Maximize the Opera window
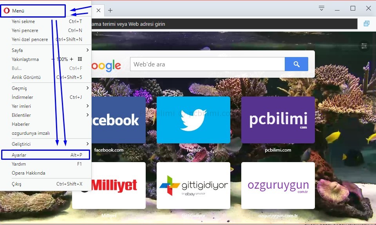376x225 pixels. coord(353,8)
